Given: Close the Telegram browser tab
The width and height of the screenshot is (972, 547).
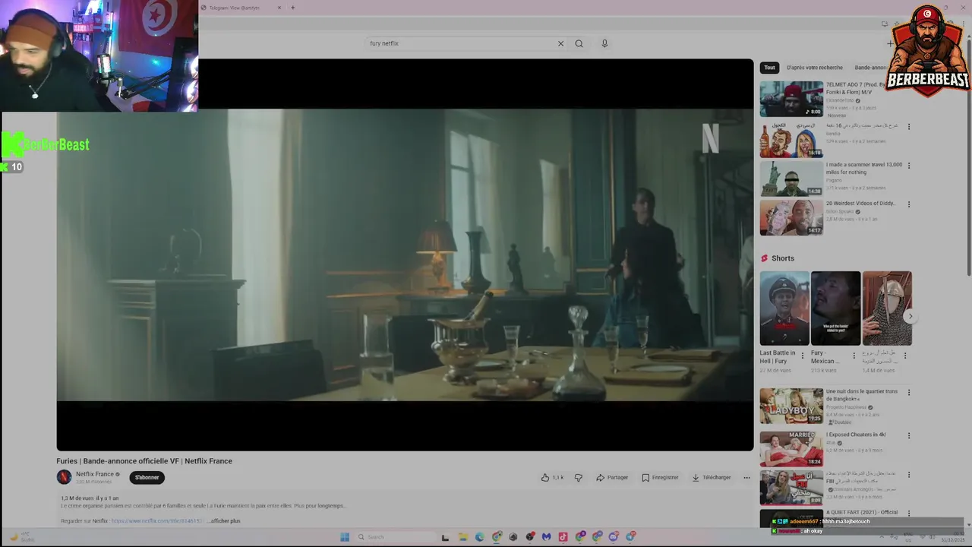Looking at the screenshot, I should (x=279, y=8).
